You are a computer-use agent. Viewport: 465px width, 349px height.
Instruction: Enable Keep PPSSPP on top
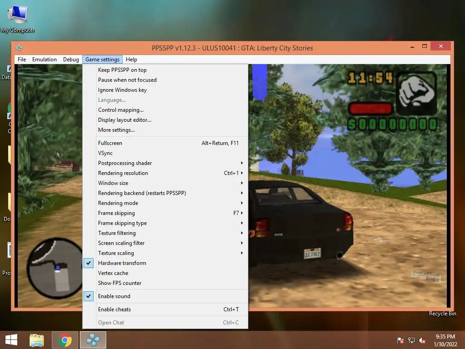point(165,70)
